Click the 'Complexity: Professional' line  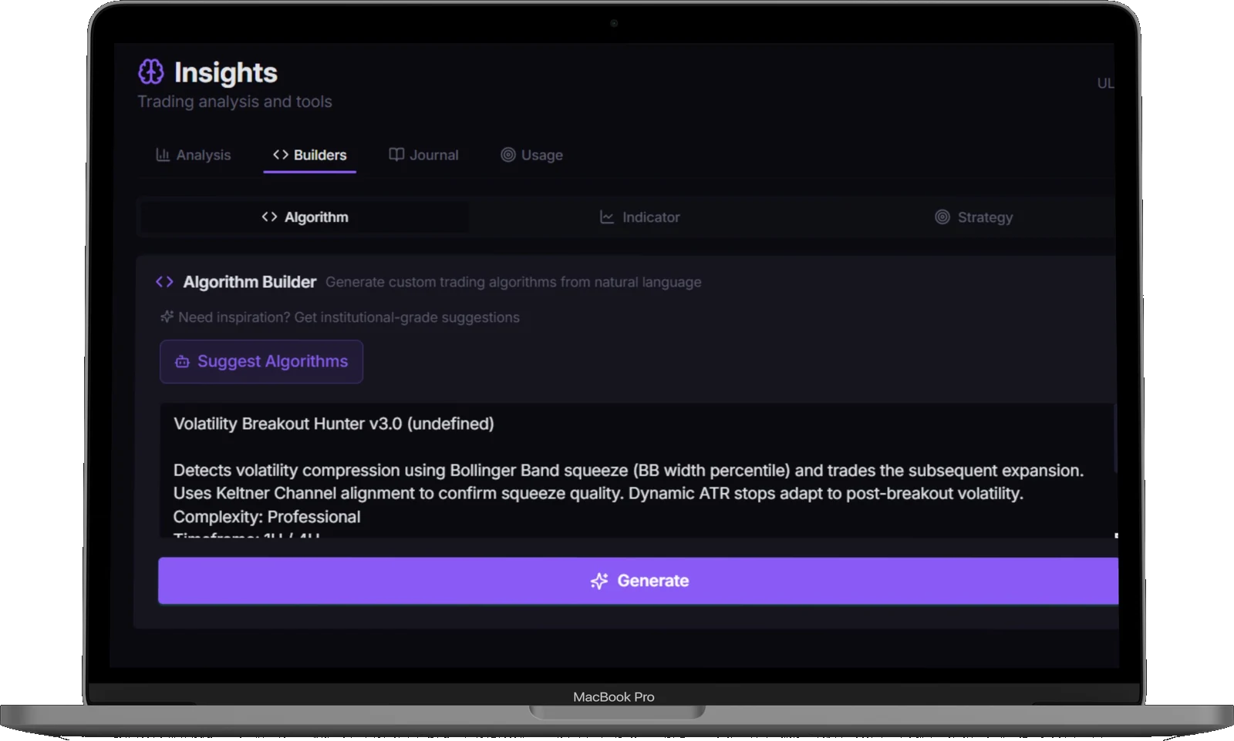pyautogui.click(x=267, y=517)
